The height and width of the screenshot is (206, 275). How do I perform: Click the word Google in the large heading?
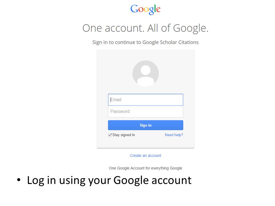pyautogui.click(x=191, y=28)
